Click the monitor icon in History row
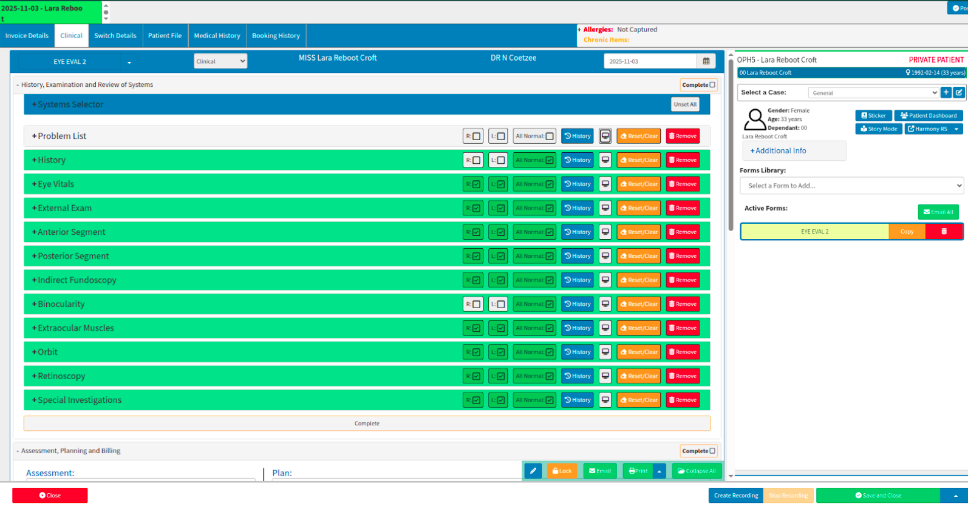Screen dimensions: 968x506 pyautogui.click(x=605, y=160)
